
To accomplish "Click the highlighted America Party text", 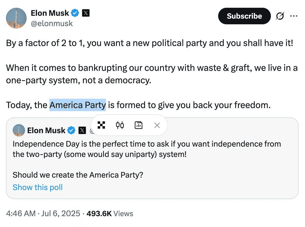I will (x=78, y=105).
